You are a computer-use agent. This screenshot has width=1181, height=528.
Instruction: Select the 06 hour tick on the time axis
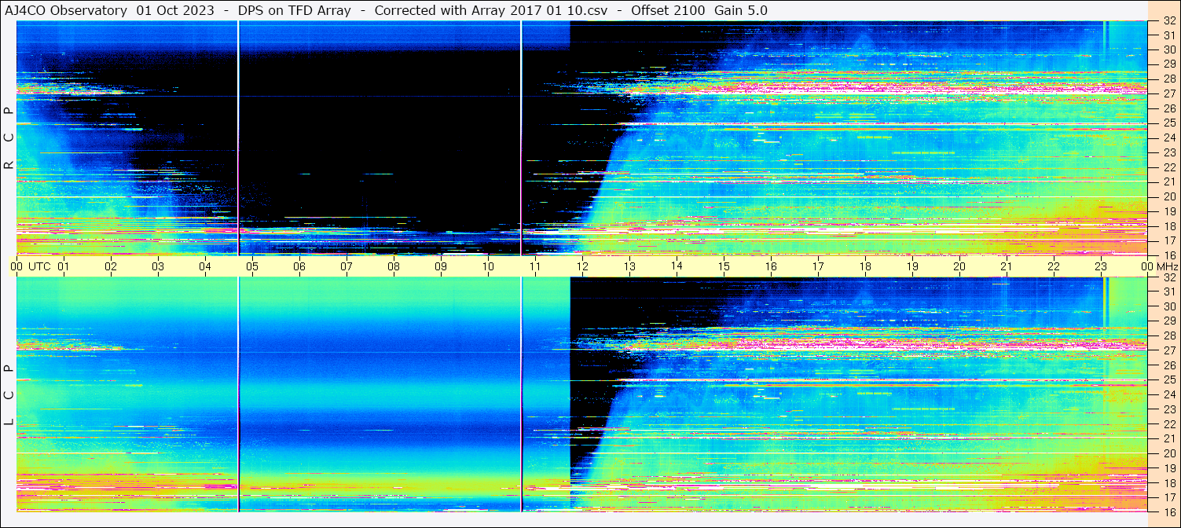click(299, 266)
